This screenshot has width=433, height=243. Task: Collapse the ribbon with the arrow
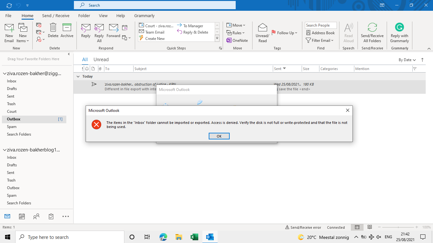(x=429, y=48)
